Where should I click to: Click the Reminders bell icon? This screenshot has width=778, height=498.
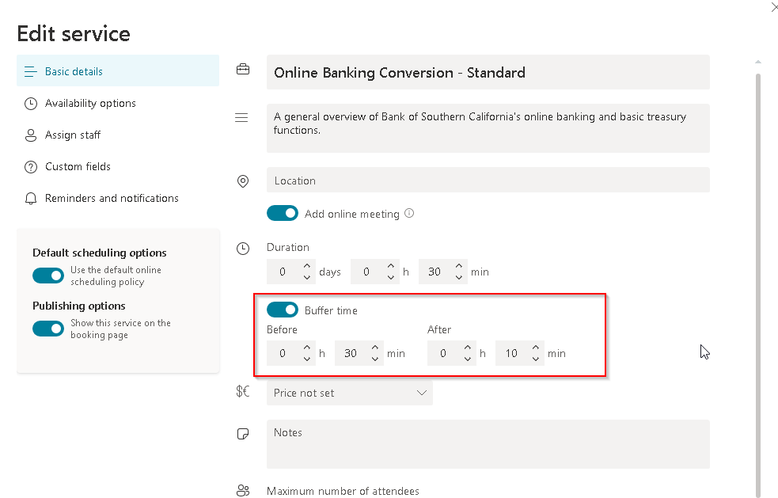coord(31,199)
